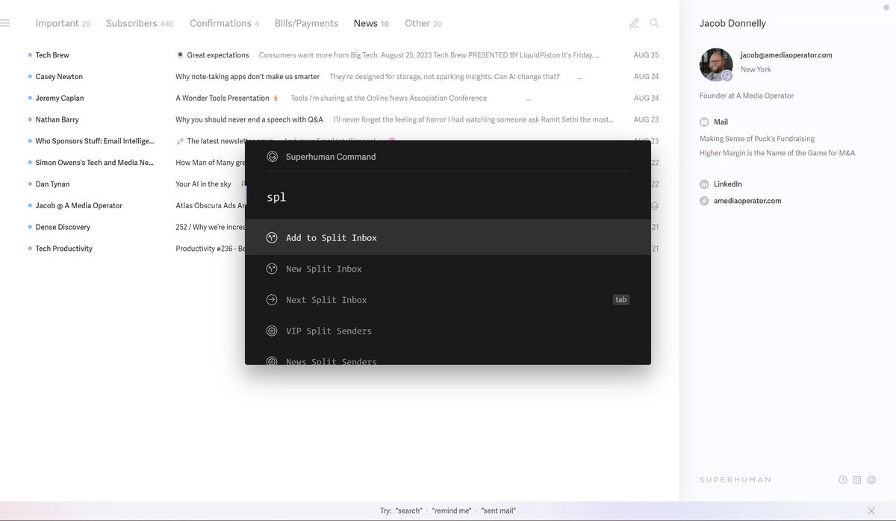896x521 pixels.
Task: Click the News Split Senders target icon
Action: 272,361
